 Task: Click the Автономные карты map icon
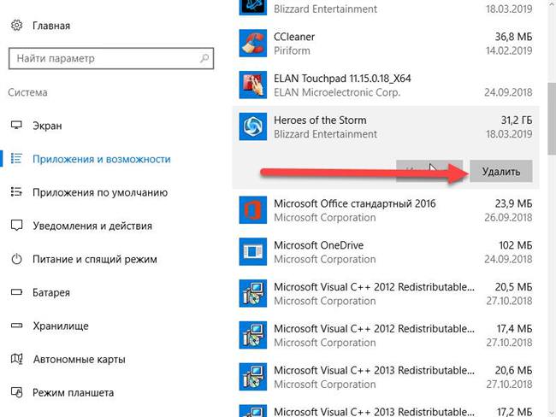pyautogui.click(x=16, y=359)
